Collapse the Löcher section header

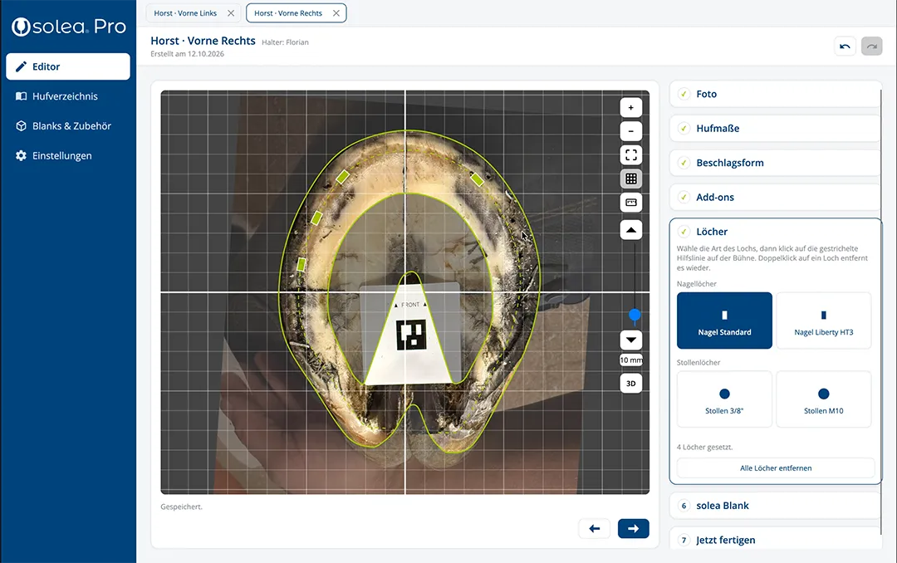coord(775,232)
